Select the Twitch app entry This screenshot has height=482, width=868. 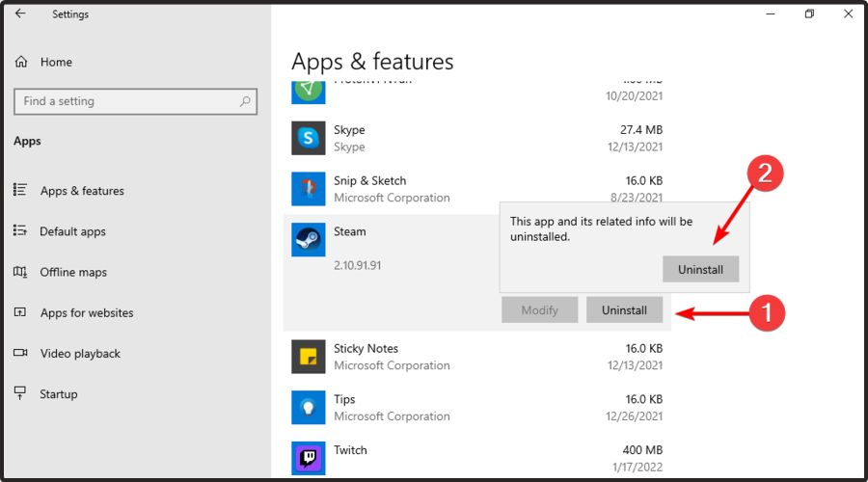tap(350, 450)
